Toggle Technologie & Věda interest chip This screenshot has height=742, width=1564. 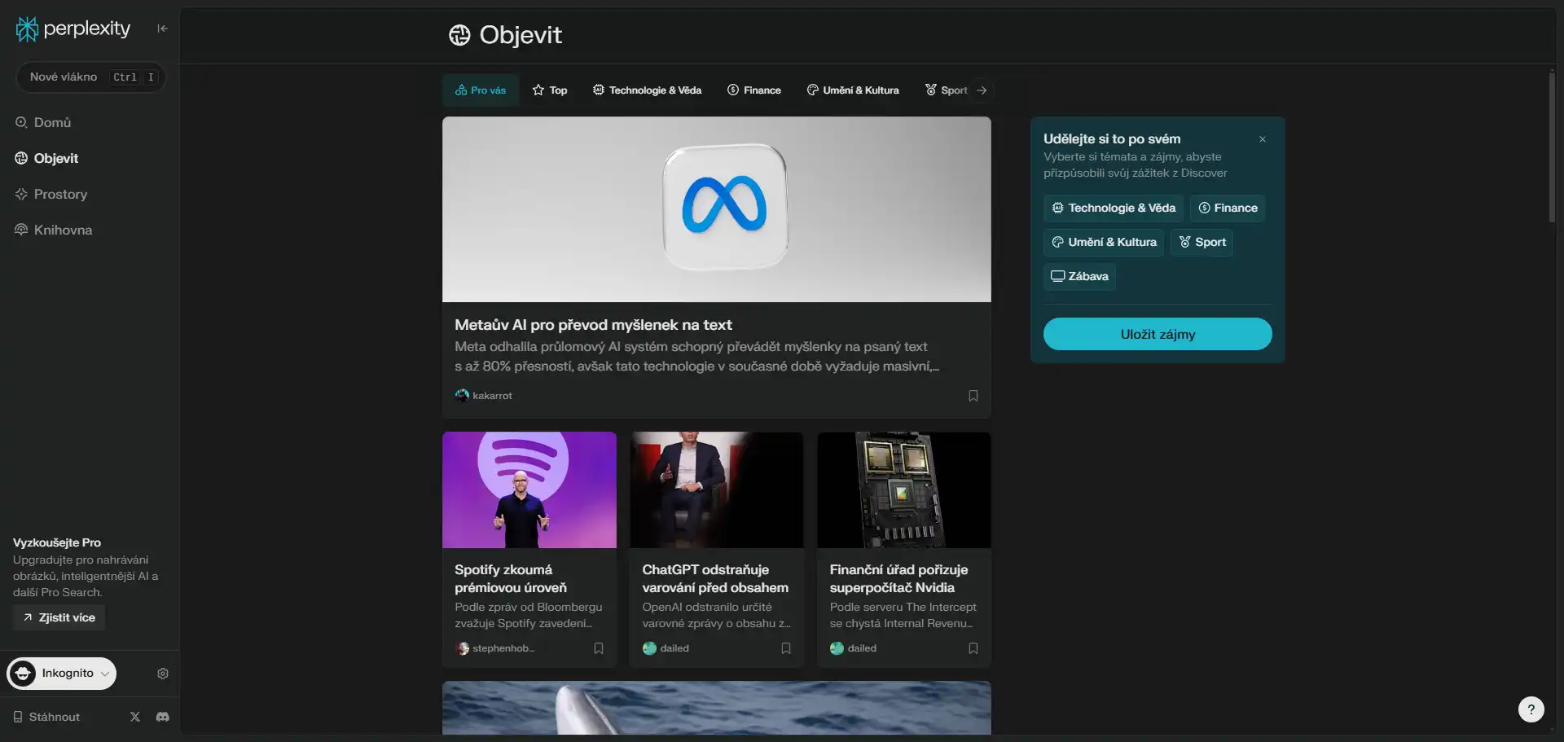click(1114, 208)
